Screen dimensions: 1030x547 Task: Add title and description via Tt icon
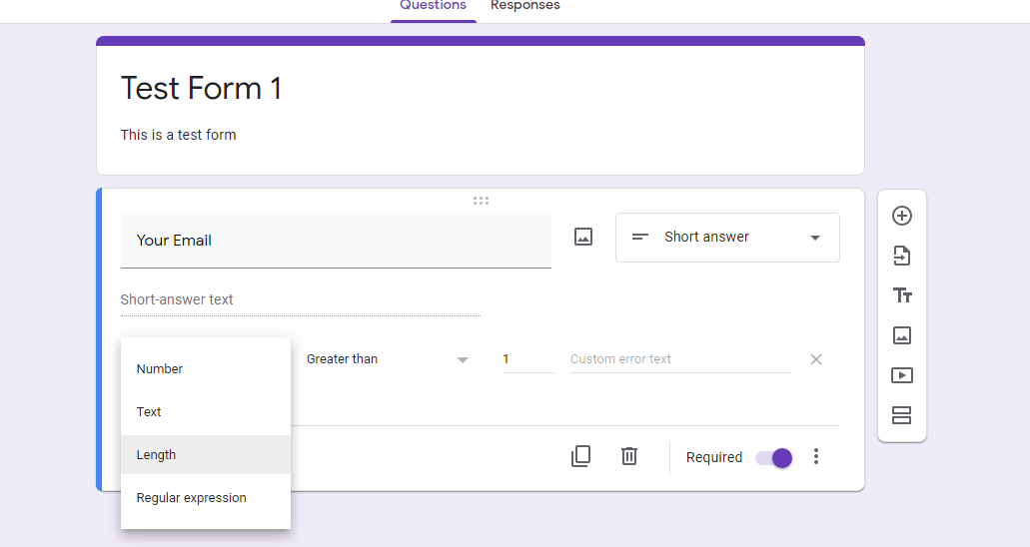[x=902, y=295]
